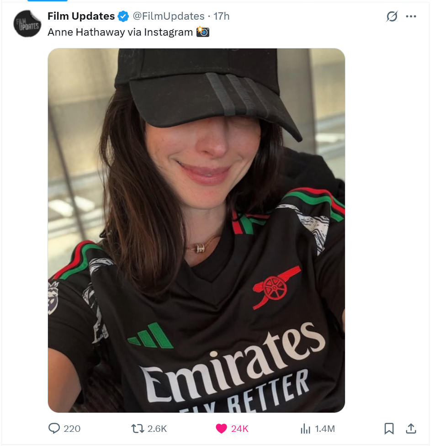Viewport: 440px width, 446px height.
Task: Click the reply comment bubble icon
Action: 54,428
